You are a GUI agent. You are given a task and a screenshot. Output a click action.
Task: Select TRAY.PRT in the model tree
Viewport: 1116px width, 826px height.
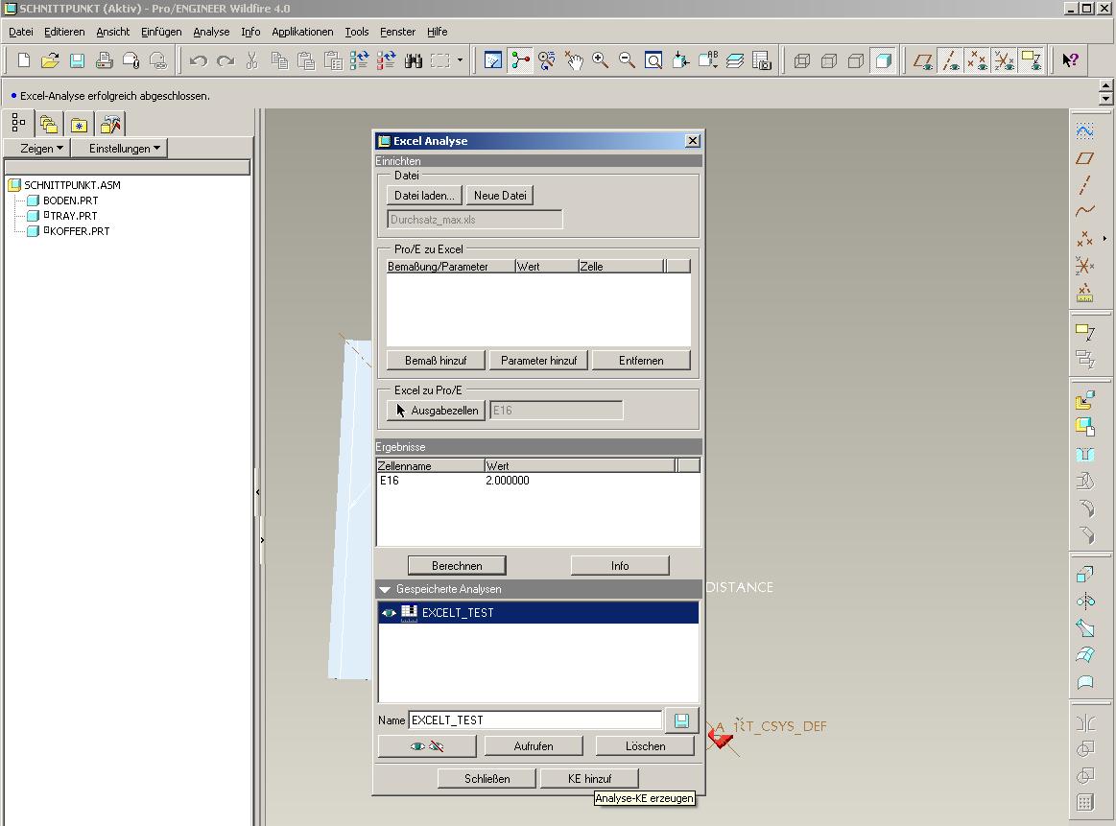coord(73,216)
